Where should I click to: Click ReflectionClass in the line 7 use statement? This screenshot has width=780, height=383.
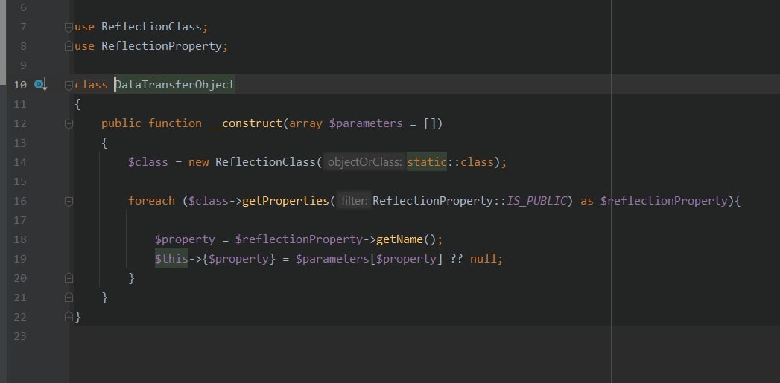[x=151, y=27]
